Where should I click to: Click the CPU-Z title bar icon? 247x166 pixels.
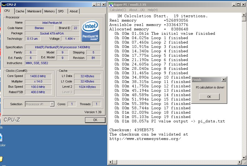pos(4,5)
